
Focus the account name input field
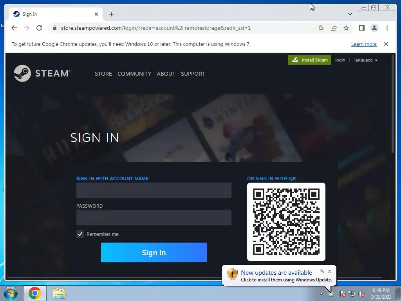pyautogui.click(x=154, y=190)
